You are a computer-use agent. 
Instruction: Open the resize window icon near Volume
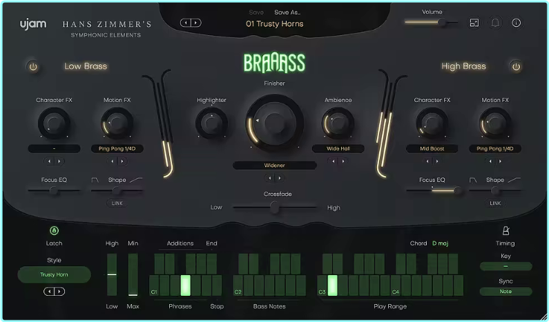click(474, 23)
